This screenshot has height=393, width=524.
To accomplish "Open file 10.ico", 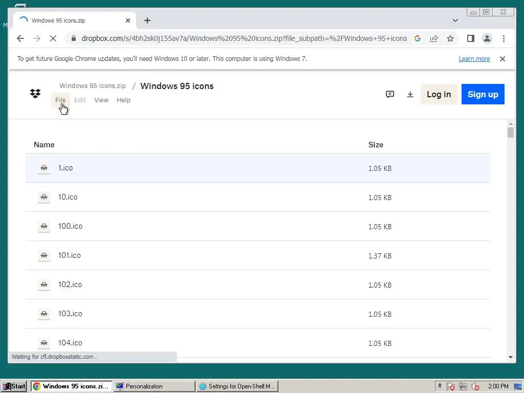I will click(x=68, y=197).
